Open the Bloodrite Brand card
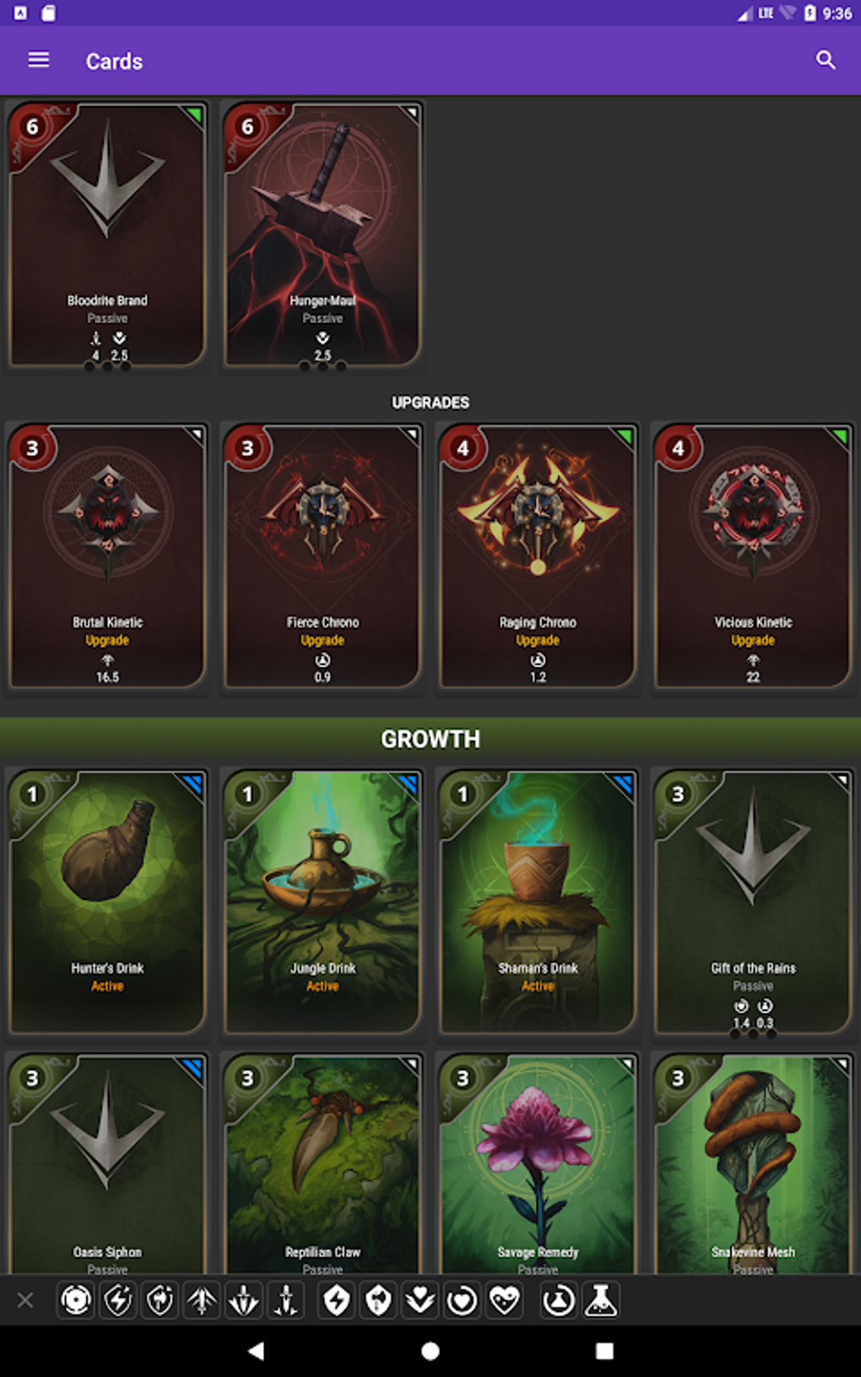Viewport: 861px width, 1377px height. pyautogui.click(x=107, y=235)
